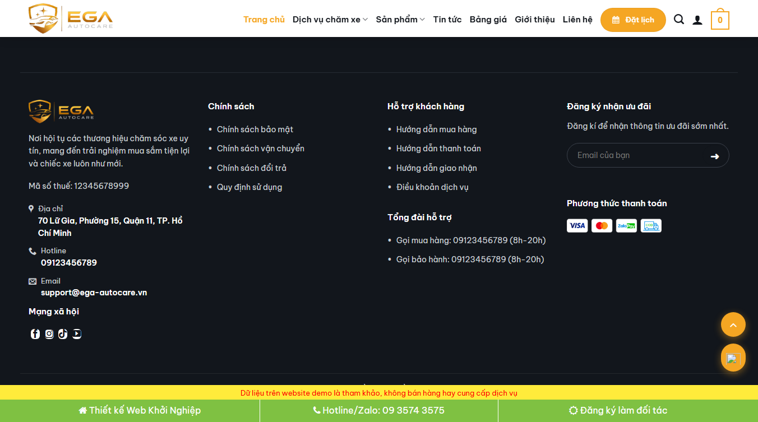Open Quy định sử dụng link
This screenshot has height=422, width=758.
[x=249, y=187]
